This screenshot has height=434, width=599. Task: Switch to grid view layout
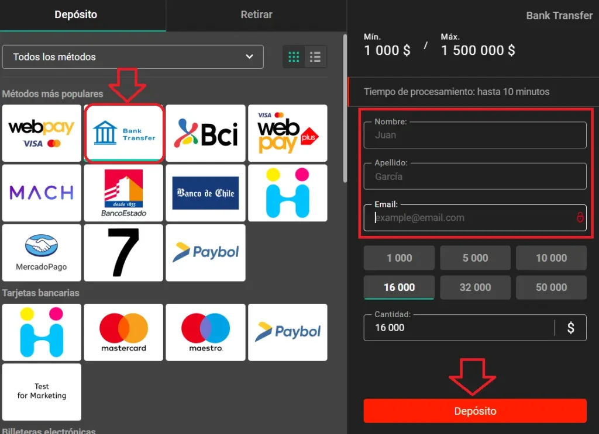coord(294,57)
